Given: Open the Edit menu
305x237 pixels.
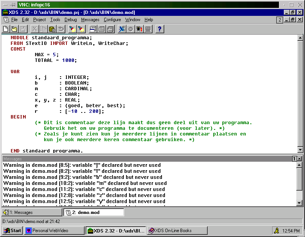Looking at the screenshot, I should click(25, 20).
